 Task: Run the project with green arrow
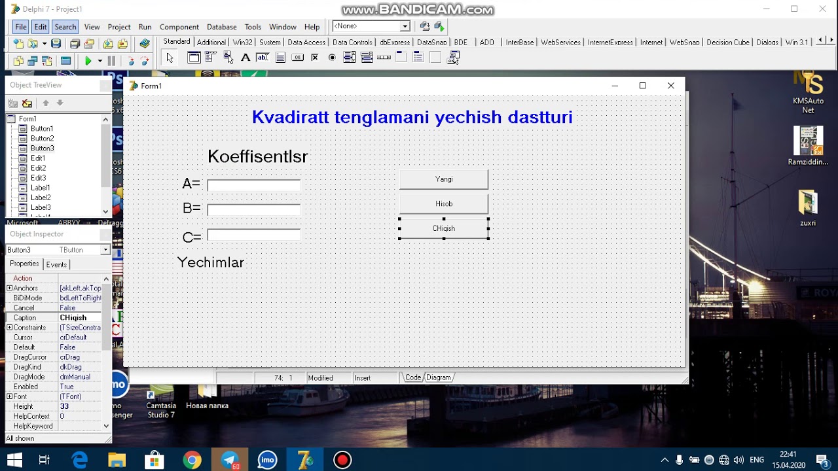point(88,61)
